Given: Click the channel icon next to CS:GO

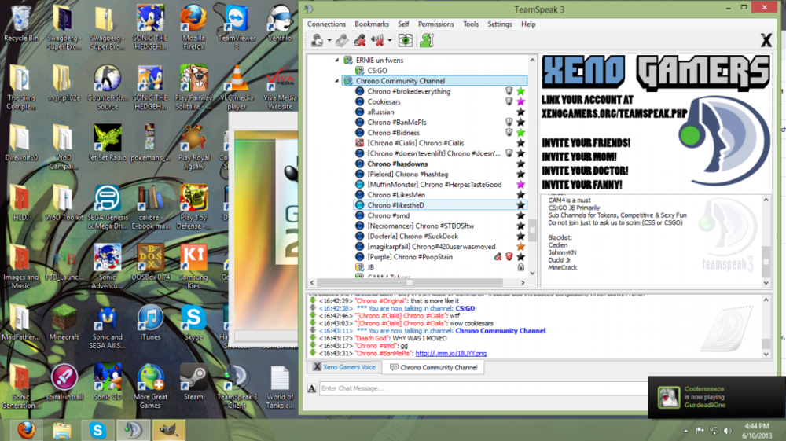Looking at the screenshot, I should [359, 71].
